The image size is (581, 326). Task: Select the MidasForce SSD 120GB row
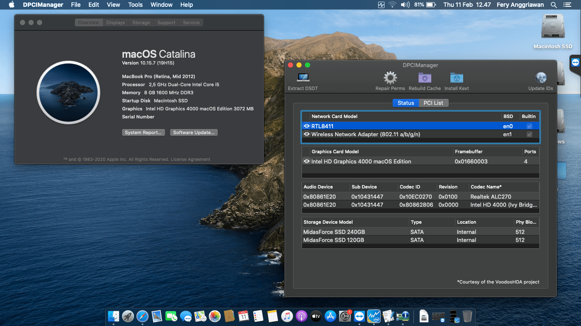click(x=420, y=240)
